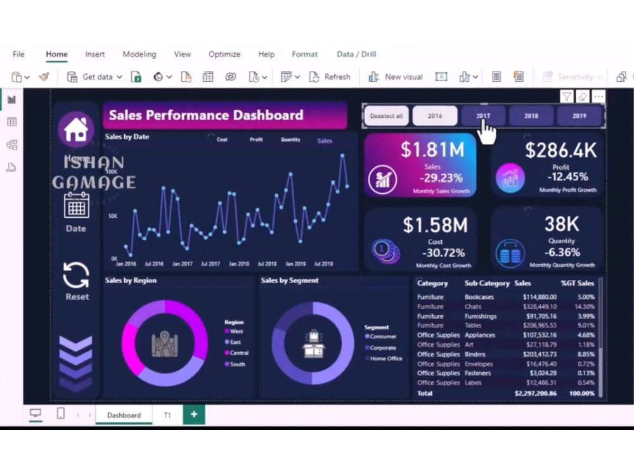Click the Get data button
This screenshot has width=634, height=475.
pos(94,77)
